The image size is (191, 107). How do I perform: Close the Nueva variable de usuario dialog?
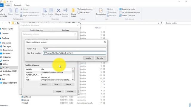105,42
